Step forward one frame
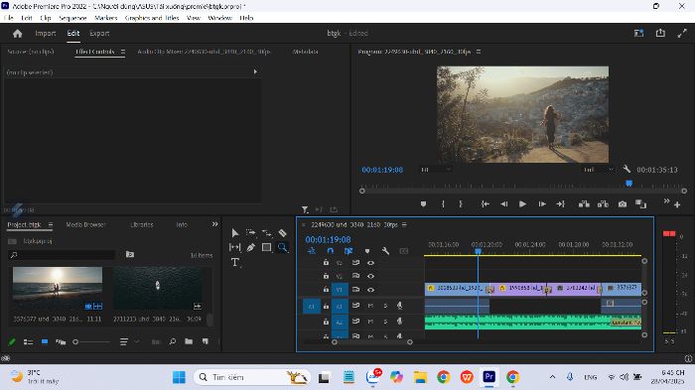 click(x=542, y=203)
